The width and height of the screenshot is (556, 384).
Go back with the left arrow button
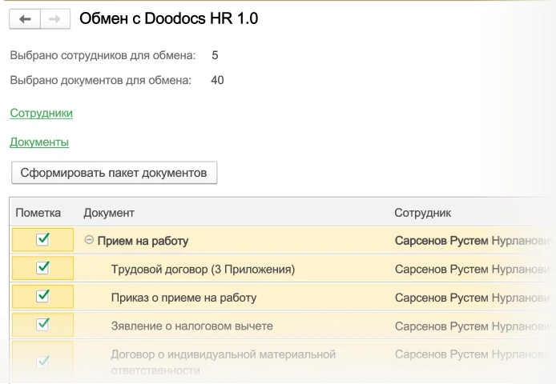25,18
